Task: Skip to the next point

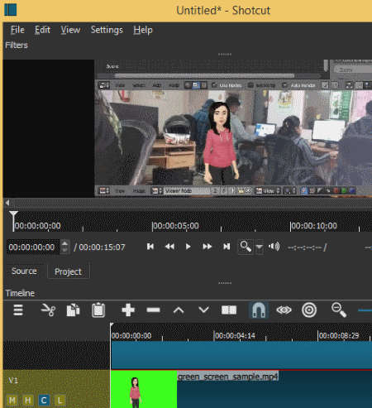Action: (227, 247)
